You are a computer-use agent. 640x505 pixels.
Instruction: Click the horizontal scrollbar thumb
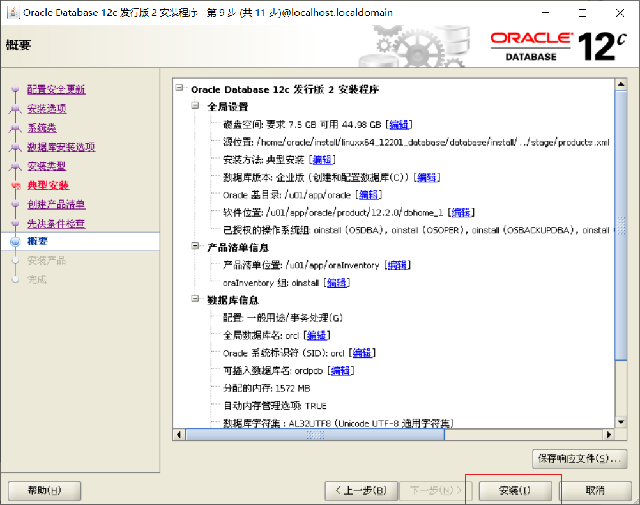click(315, 435)
